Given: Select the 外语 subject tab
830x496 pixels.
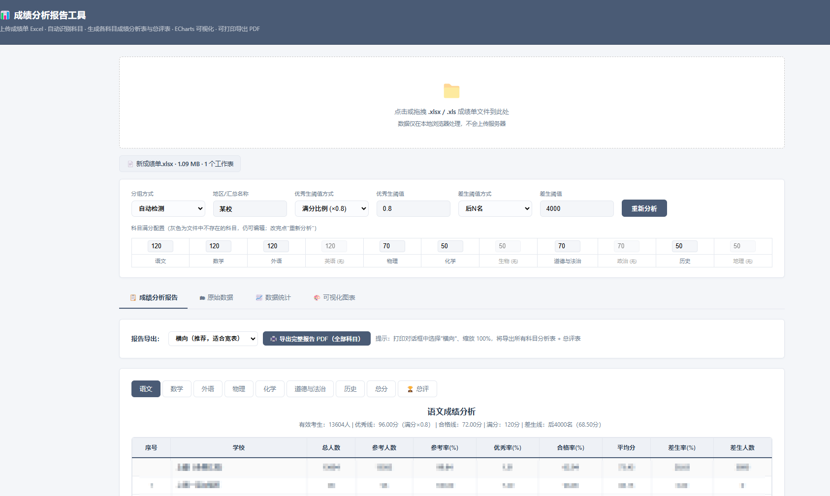Looking at the screenshot, I should click(x=208, y=389).
